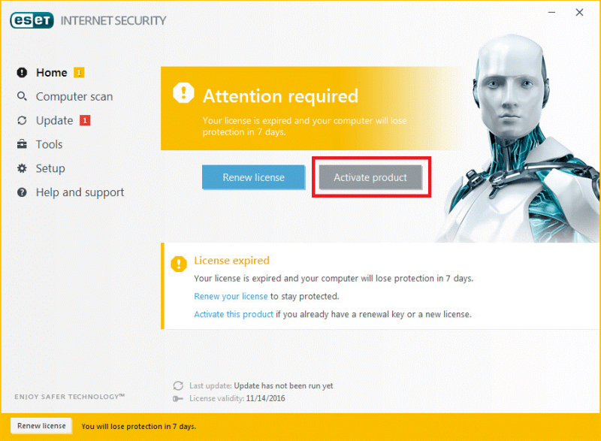Click the Help and support question icon

tap(22, 193)
